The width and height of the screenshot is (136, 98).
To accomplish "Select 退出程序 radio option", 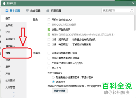I will (53, 82).
